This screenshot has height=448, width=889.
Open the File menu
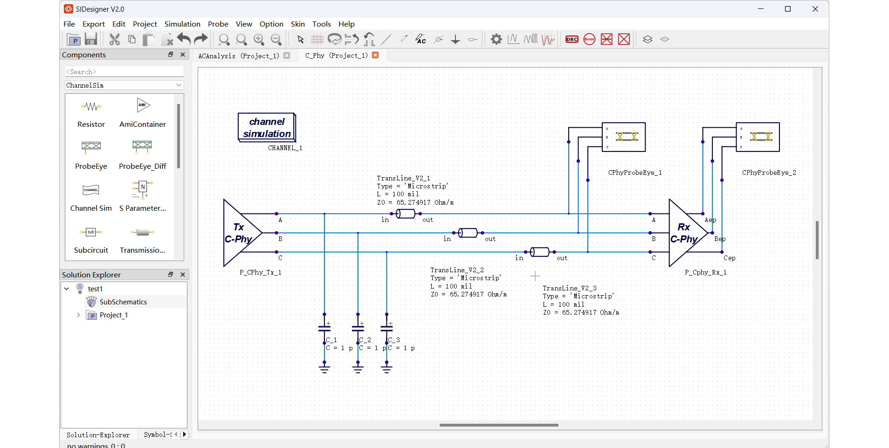click(x=69, y=24)
